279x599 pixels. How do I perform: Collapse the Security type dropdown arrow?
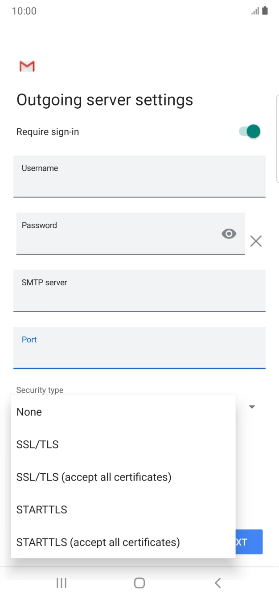click(x=252, y=407)
